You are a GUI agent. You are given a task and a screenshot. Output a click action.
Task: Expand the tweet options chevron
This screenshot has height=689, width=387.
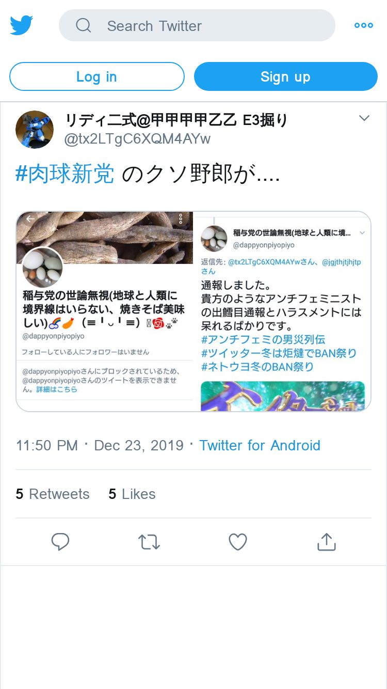click(x=364, y=118)
